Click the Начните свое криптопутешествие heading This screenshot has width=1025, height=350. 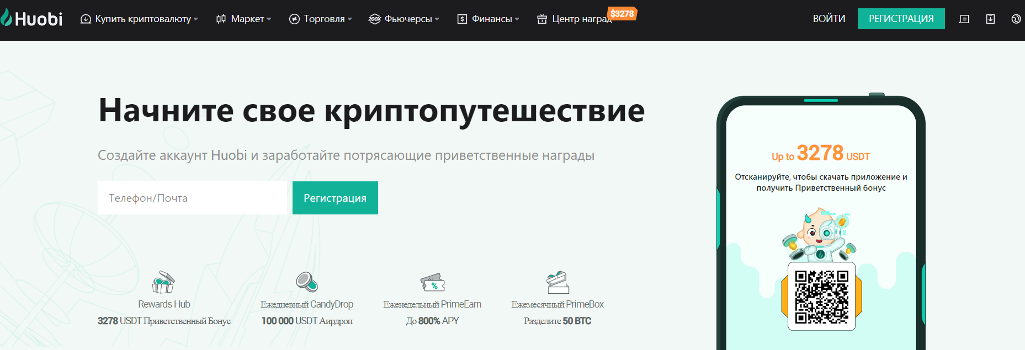[x=371, y=111]
